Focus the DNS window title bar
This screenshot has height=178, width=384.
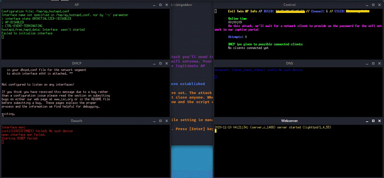pos(289,63)
